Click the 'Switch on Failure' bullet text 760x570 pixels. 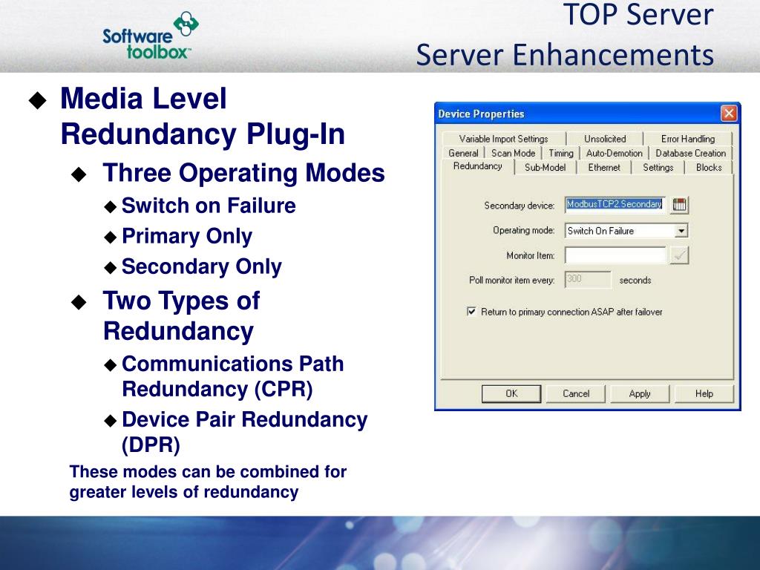pyautogui.click(x=209, y=206)
